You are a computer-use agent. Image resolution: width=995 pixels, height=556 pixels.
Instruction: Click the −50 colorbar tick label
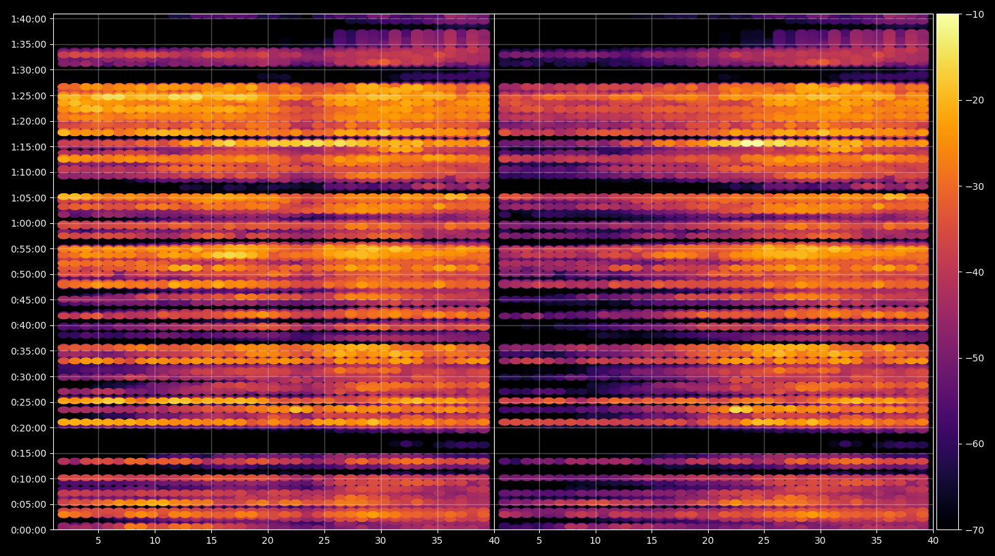click(975, 358)
